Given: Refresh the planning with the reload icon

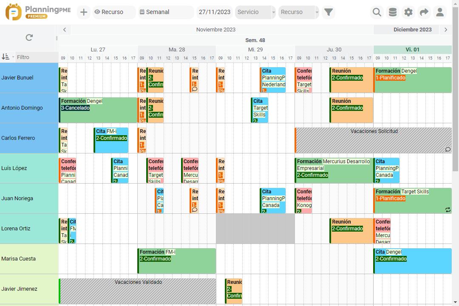Looking at the screenshot, I should coord(28,37).
